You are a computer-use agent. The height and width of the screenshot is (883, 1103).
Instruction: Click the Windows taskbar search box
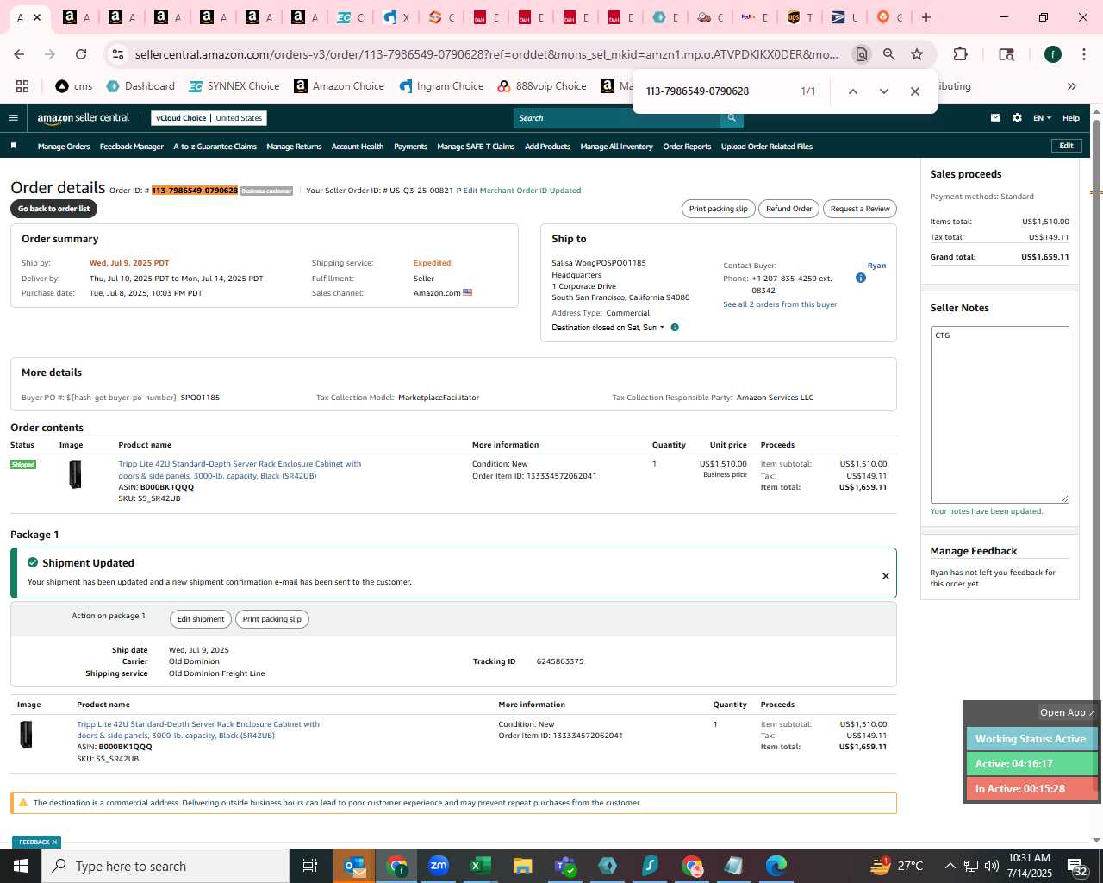click(x=165, y=866)
